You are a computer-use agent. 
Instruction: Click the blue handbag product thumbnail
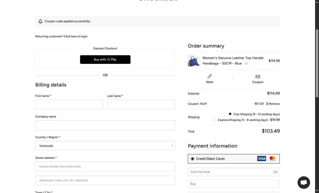194,61
